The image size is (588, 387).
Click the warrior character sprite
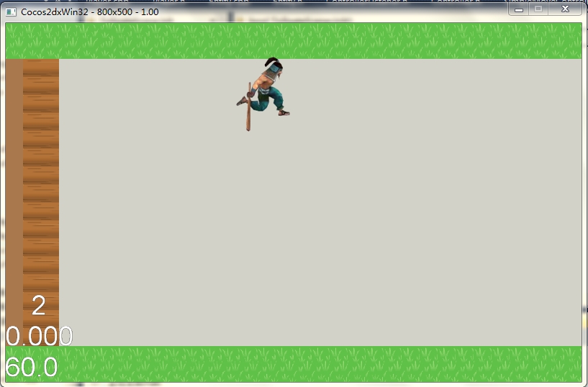click(x=263, y=94)
